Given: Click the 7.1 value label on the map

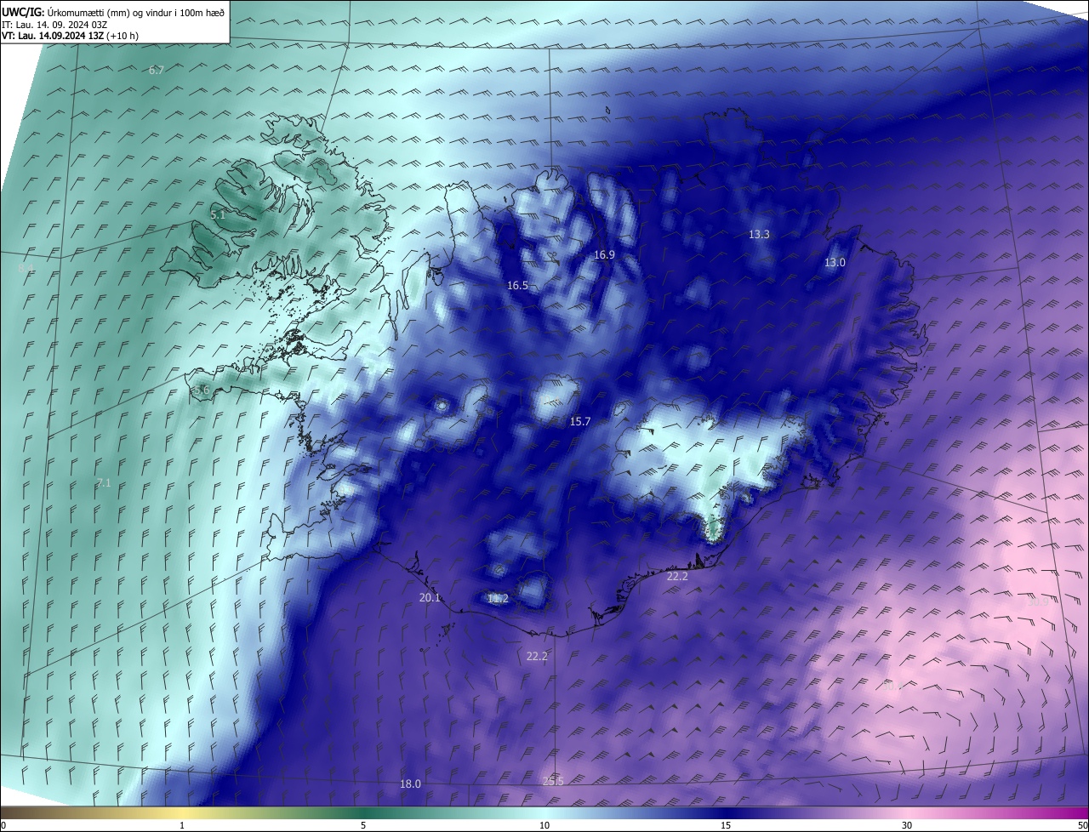Looking at the screenshot, I should point(104,482).
